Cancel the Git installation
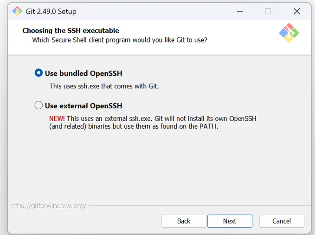 (282, 221)
